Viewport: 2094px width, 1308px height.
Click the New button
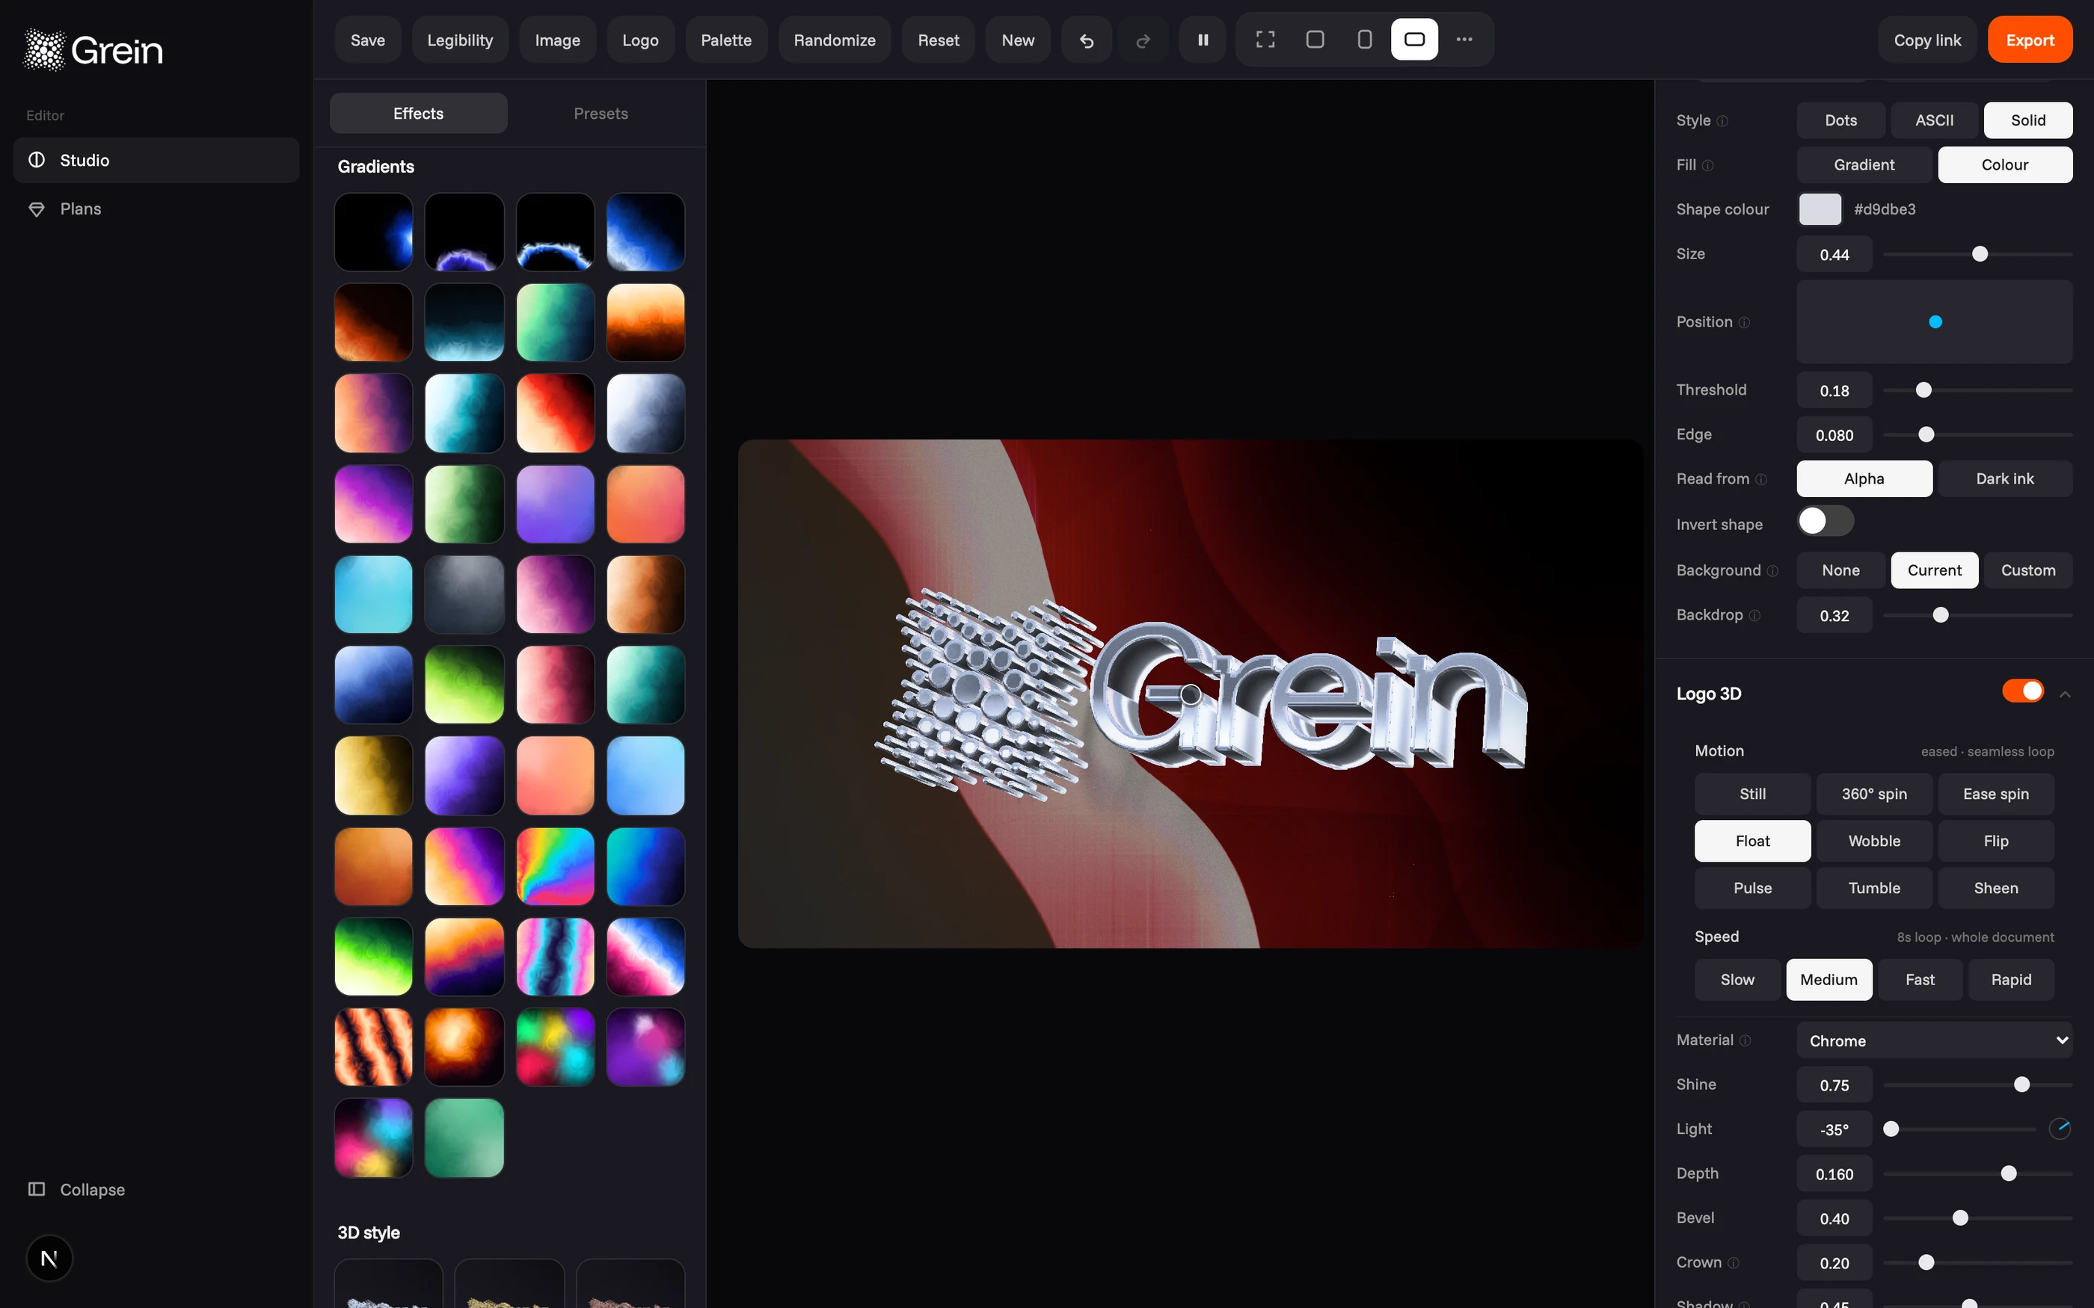(1018, 40)
